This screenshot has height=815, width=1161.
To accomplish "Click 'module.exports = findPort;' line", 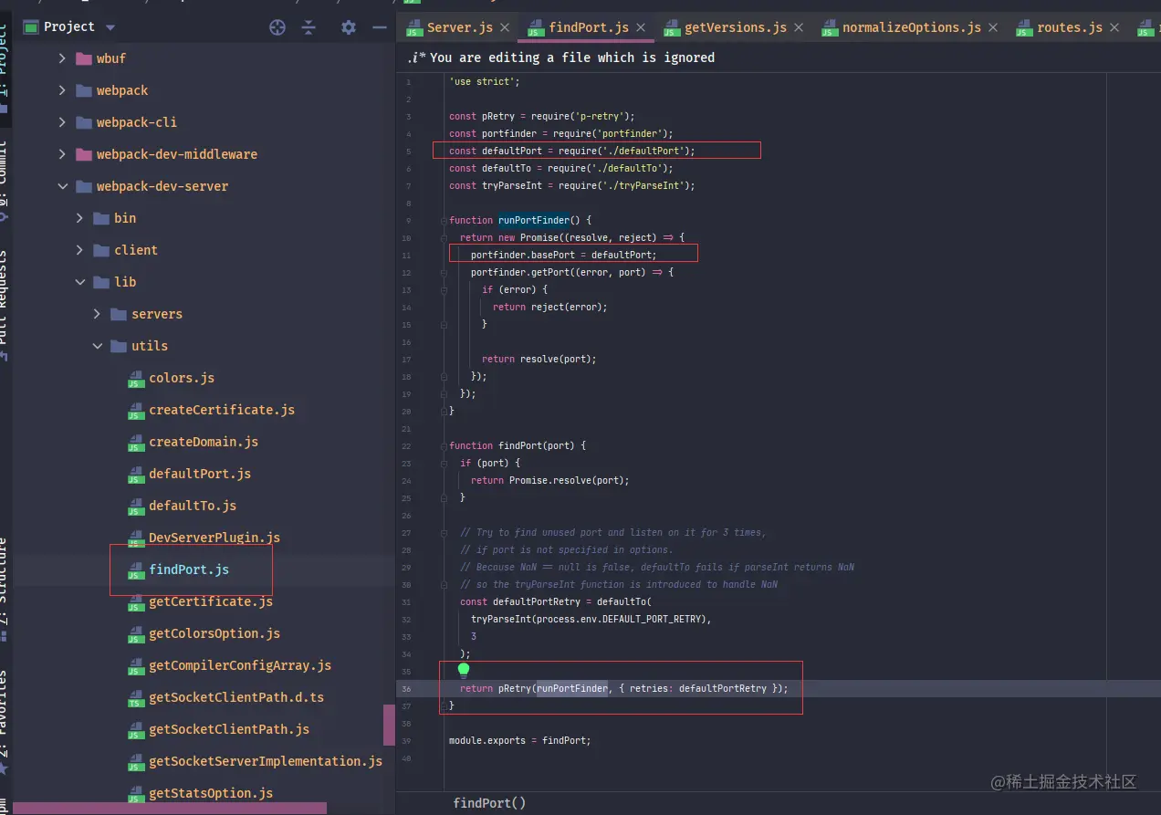I will click(x=519, y=740).
